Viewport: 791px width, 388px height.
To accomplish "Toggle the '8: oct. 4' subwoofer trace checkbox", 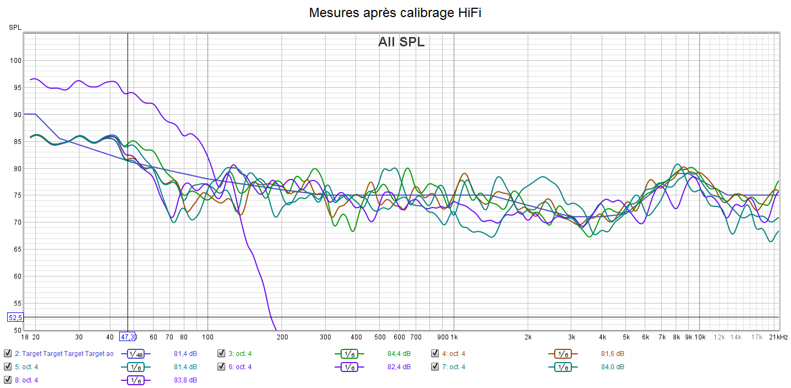I will click(8, 380).
